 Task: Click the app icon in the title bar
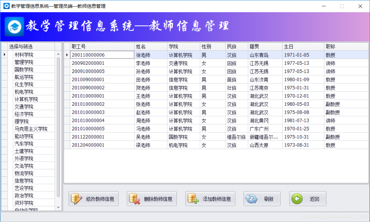click(x=6, y=6)
